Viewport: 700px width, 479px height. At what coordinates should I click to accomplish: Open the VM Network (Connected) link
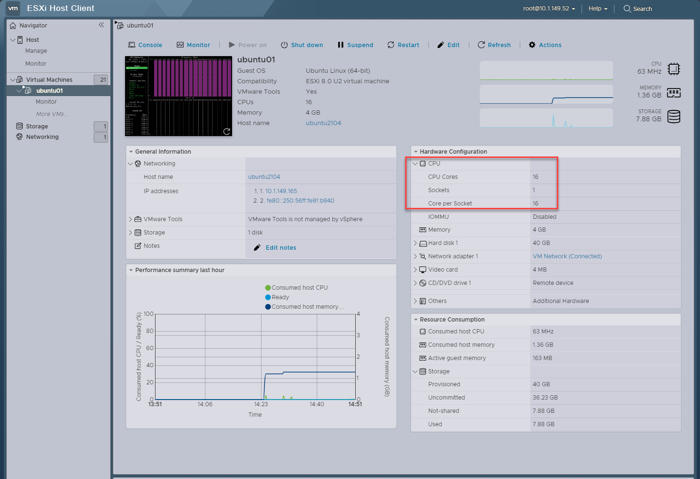pyautogui.click(x=567, y=256)
